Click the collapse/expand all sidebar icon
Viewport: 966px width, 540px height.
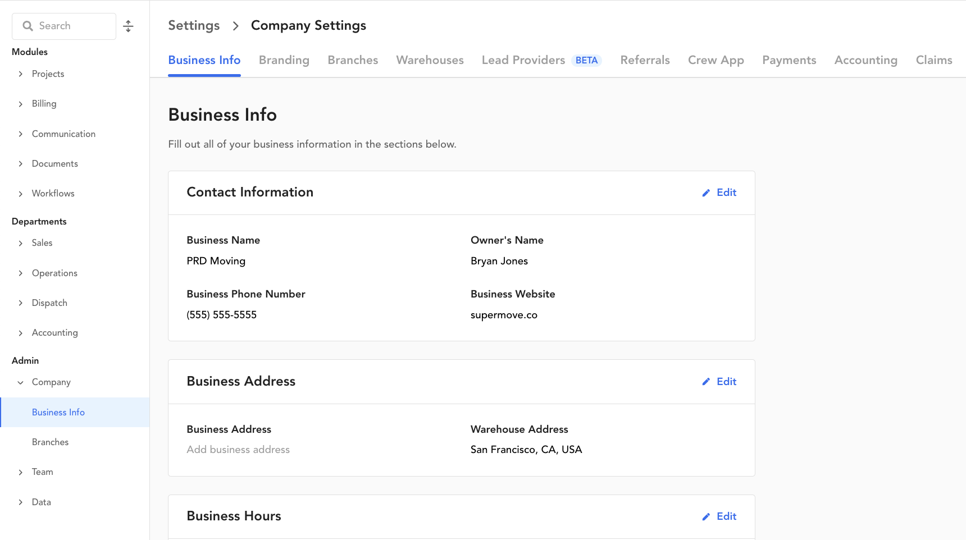(x=128, y=26)
